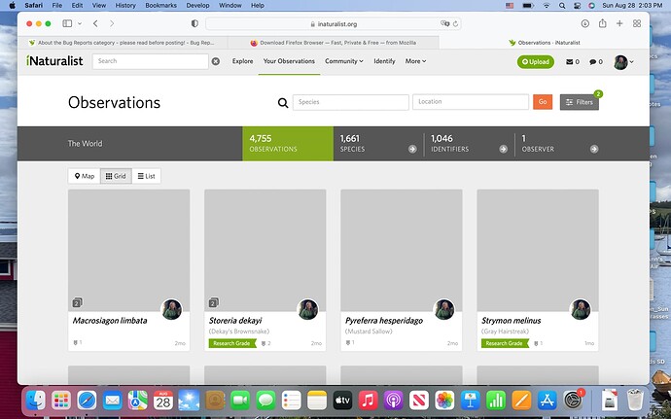The width and height of the screenshot is (671, 419).
Task: Open the Bookmarks menu
Action: (160, 5)
